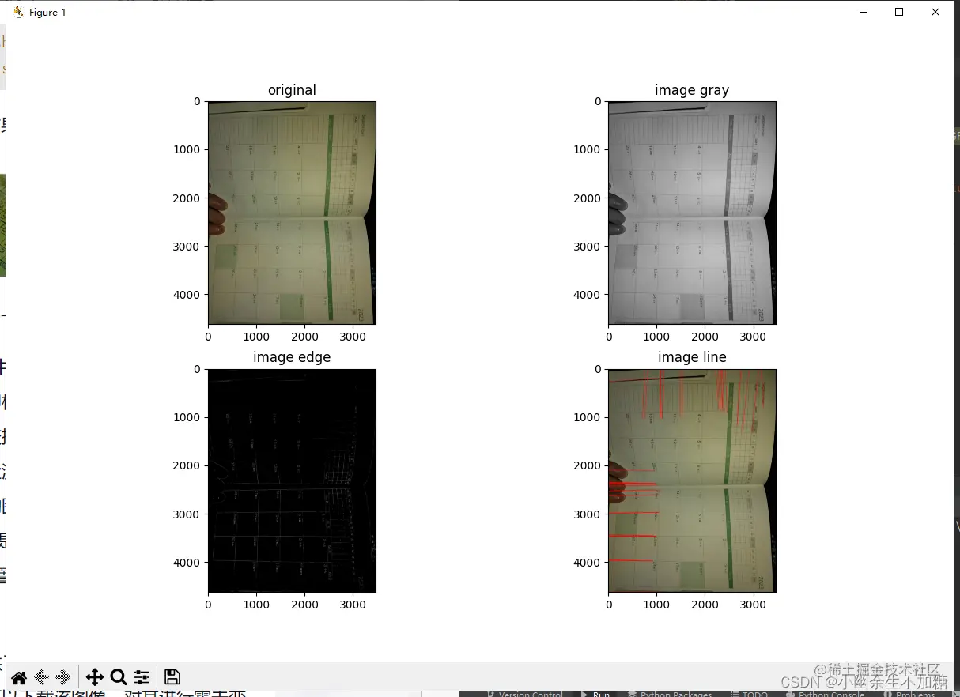This screenshot has width=960, height=697.
Task: Click the 'original' subplot title
Action: point(292,90)
